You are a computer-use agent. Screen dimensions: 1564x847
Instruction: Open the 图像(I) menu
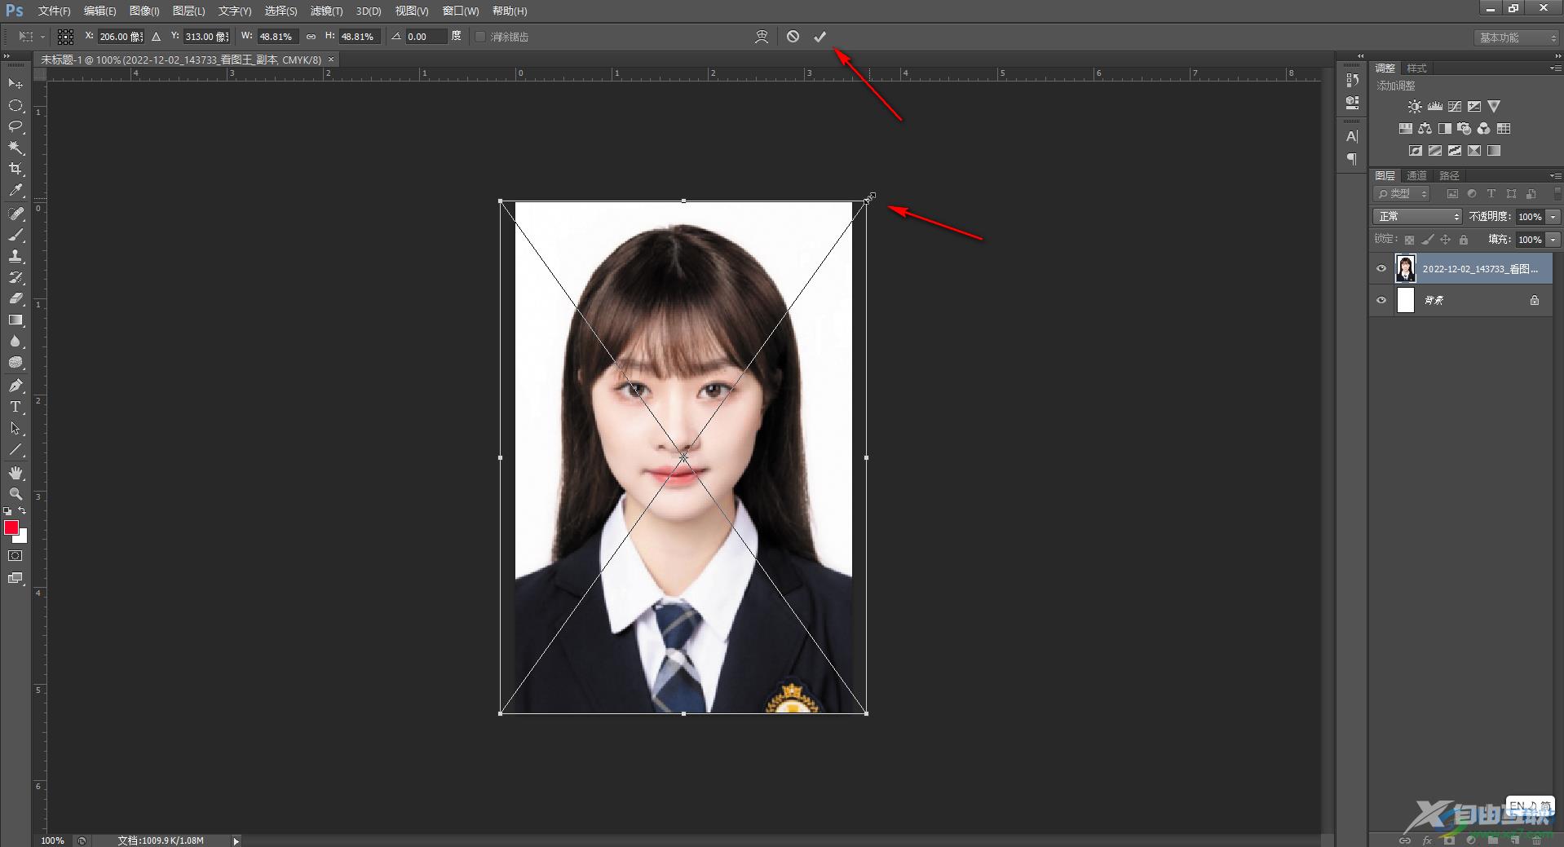[144, 11]
